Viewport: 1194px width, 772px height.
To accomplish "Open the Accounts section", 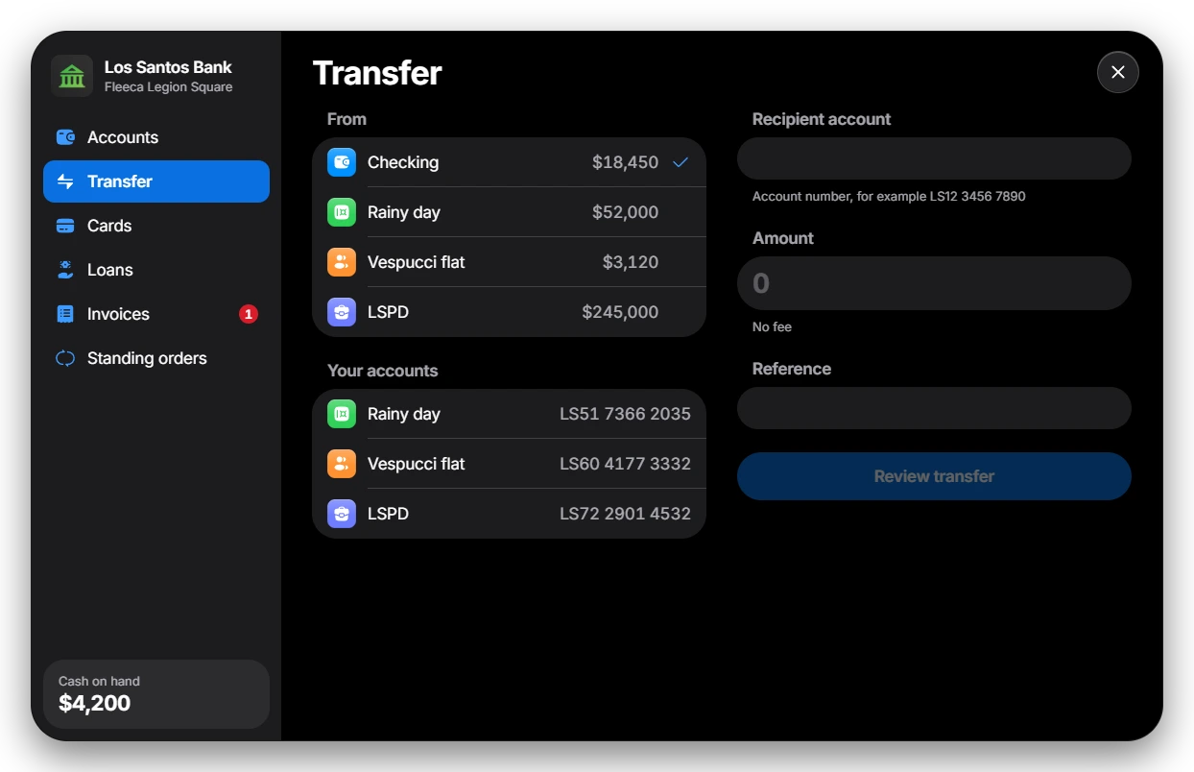I will (156, 137).
